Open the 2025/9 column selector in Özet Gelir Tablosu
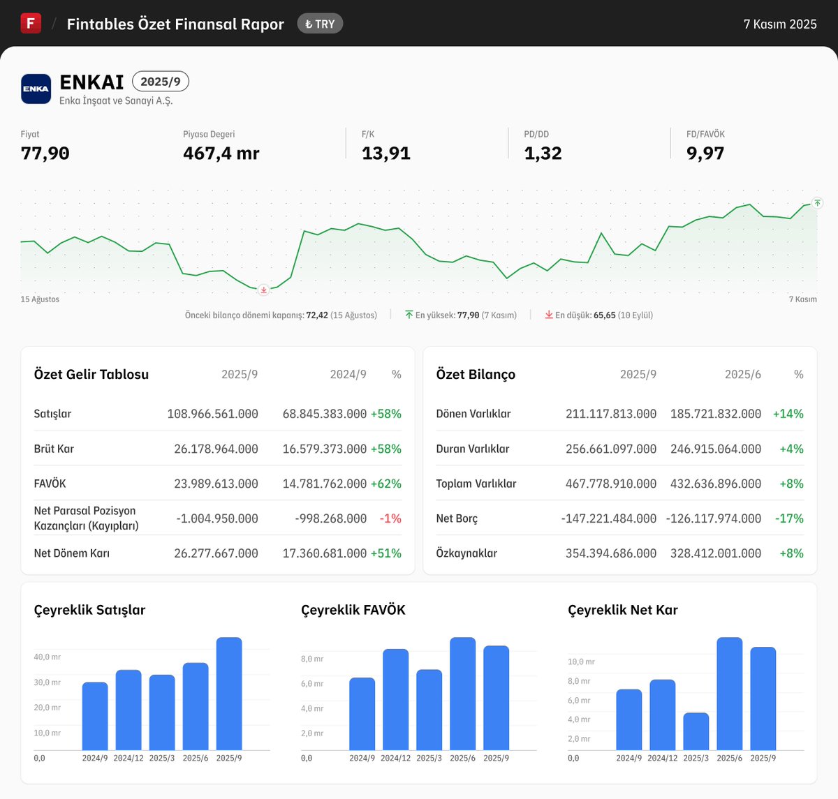The image size is (838, 799). [x=241, y=374]
